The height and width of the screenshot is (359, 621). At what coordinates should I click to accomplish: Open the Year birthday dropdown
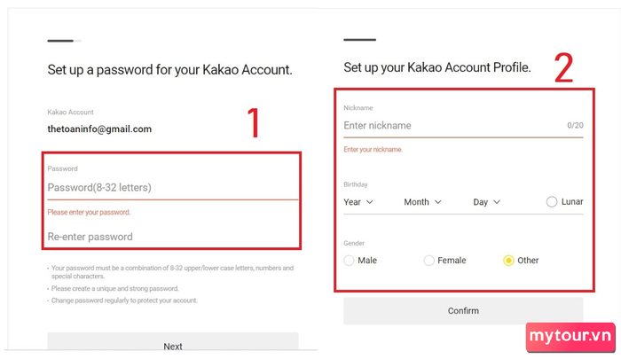coord(358,202)
